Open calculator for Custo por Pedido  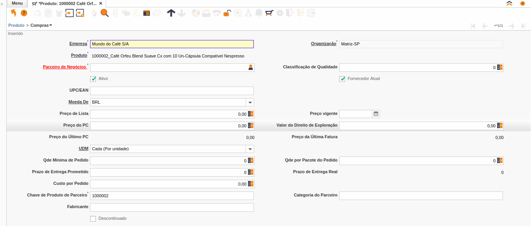click(251, 184)
